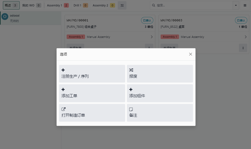Screen dimensions: 251x149
Task: Choose the 添加工单 label
Action: tap(69, 96)
